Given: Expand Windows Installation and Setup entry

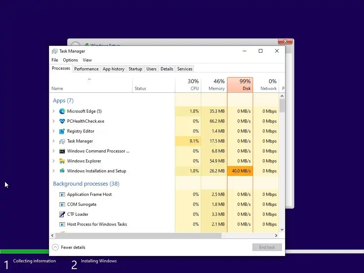Looking at the screenshot, I should pos(54,171).
